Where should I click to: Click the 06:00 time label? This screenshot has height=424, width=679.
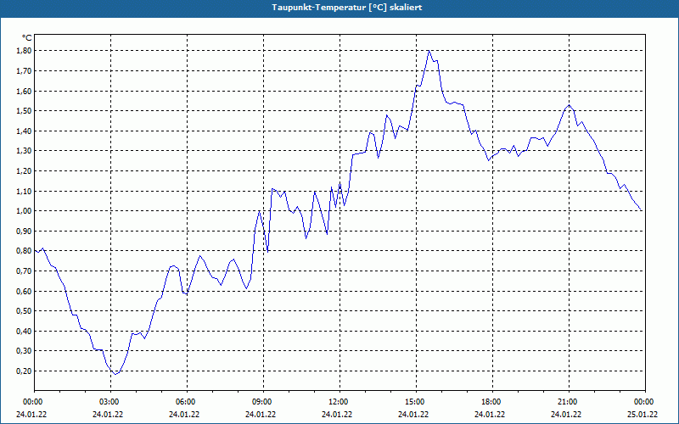click(x=187, y=402)
